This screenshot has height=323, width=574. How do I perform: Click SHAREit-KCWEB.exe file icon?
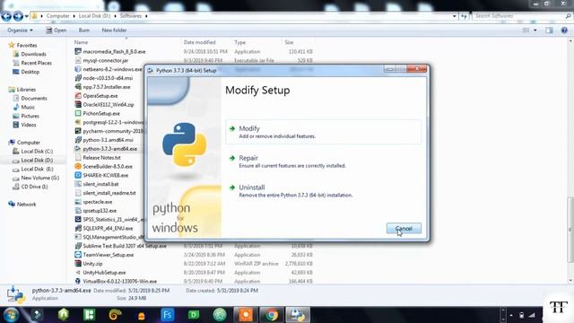pyautogui.click(x=78, y=175)
